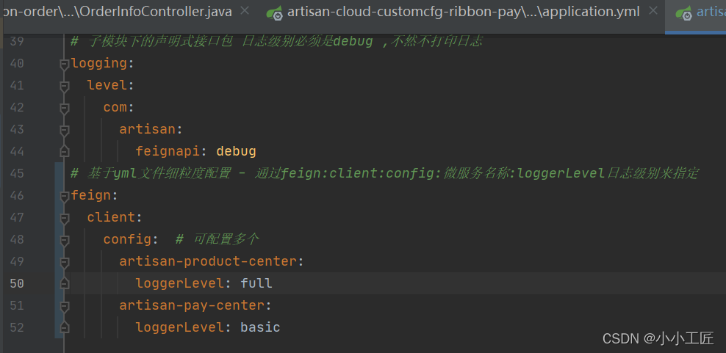Collapse the config block on line 48
The height and width of the screenshot is (353, 726).
point(65,240)
